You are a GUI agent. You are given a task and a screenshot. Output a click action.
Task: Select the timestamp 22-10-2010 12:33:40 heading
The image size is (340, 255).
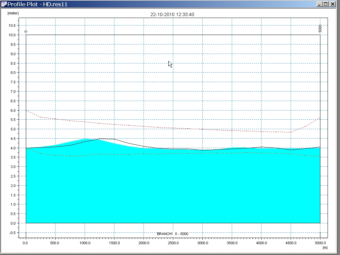tap(172, 14)
